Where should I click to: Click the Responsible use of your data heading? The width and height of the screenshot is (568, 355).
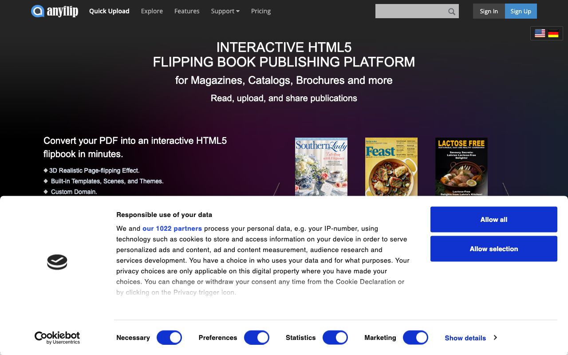[164, 215]
